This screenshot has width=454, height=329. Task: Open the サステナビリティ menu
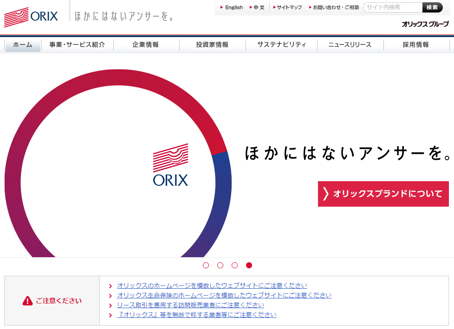click(x=281, y=45)
